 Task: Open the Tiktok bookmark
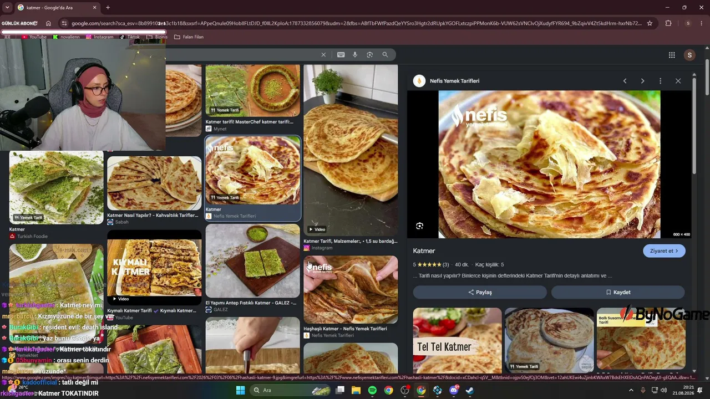click(x=130, y=37)
